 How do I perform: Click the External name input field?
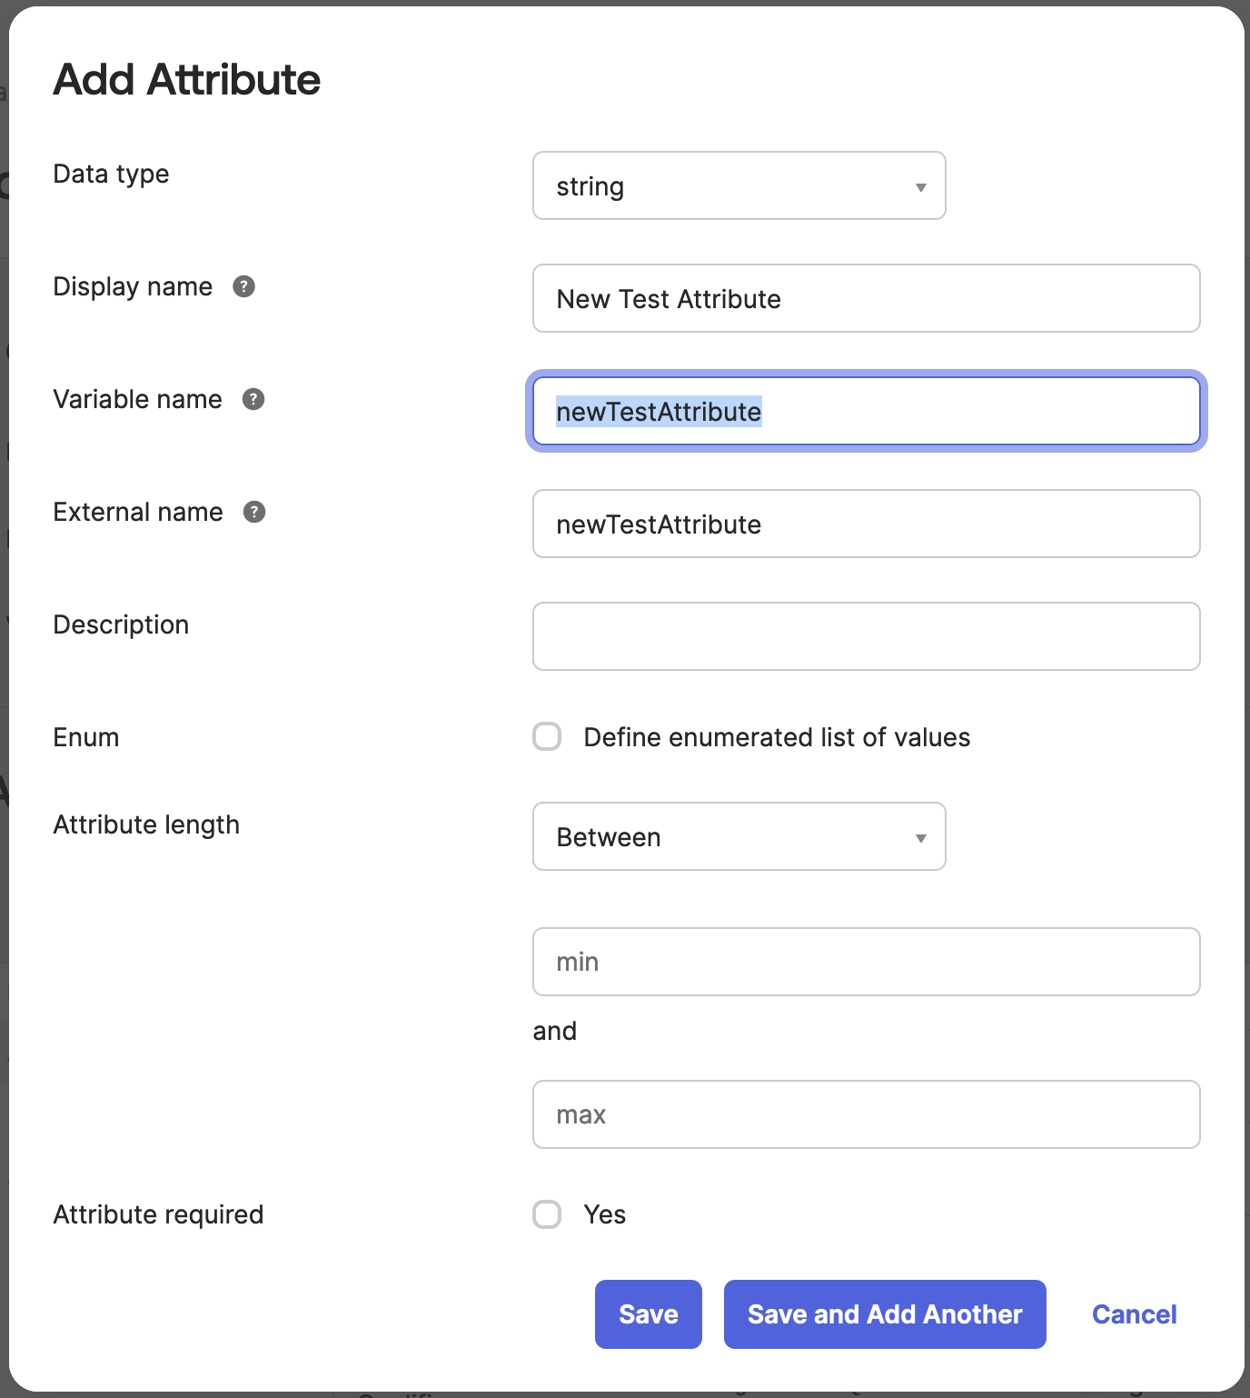[865, 524]
